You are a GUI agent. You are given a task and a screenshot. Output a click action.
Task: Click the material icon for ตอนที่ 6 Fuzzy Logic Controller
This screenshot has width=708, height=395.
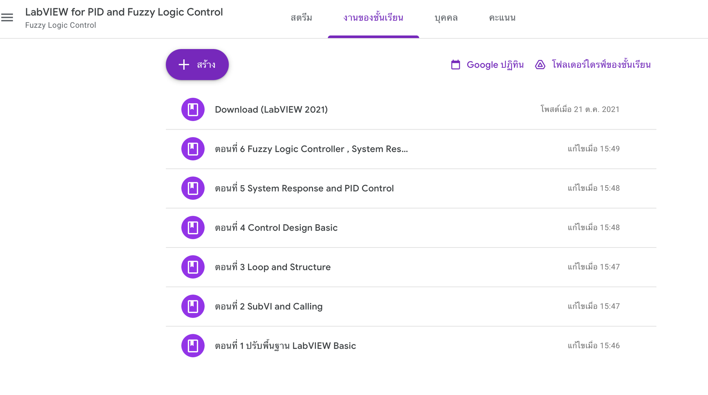pyautogui.click(x=193, y=149)
